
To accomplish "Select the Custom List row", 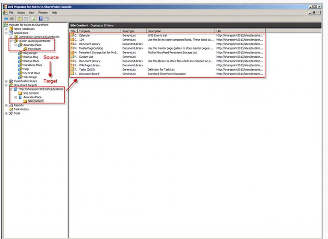I will click(x=167, y=57).
